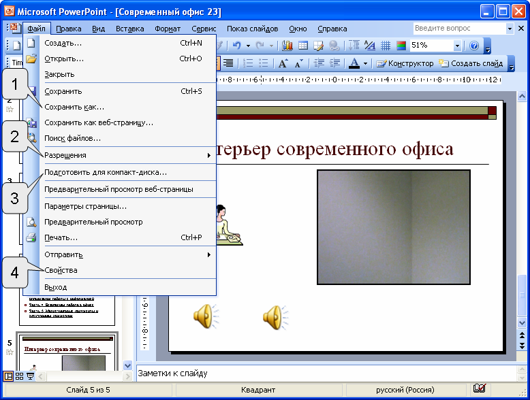
Task: Go to the next slide with double-down arrows
Action: pyautogui.click(x=523, y=346)
